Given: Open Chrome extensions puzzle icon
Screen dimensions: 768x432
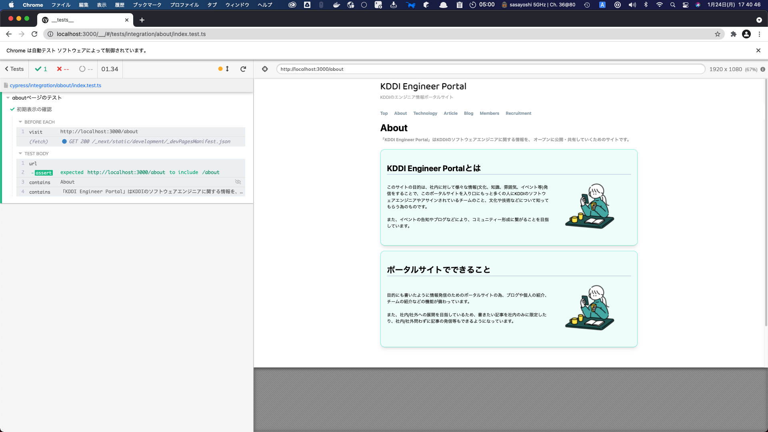Looking at the screenshot, I should point(733,34).
